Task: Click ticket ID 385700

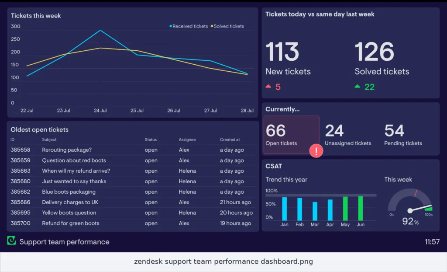Action: 20,223
